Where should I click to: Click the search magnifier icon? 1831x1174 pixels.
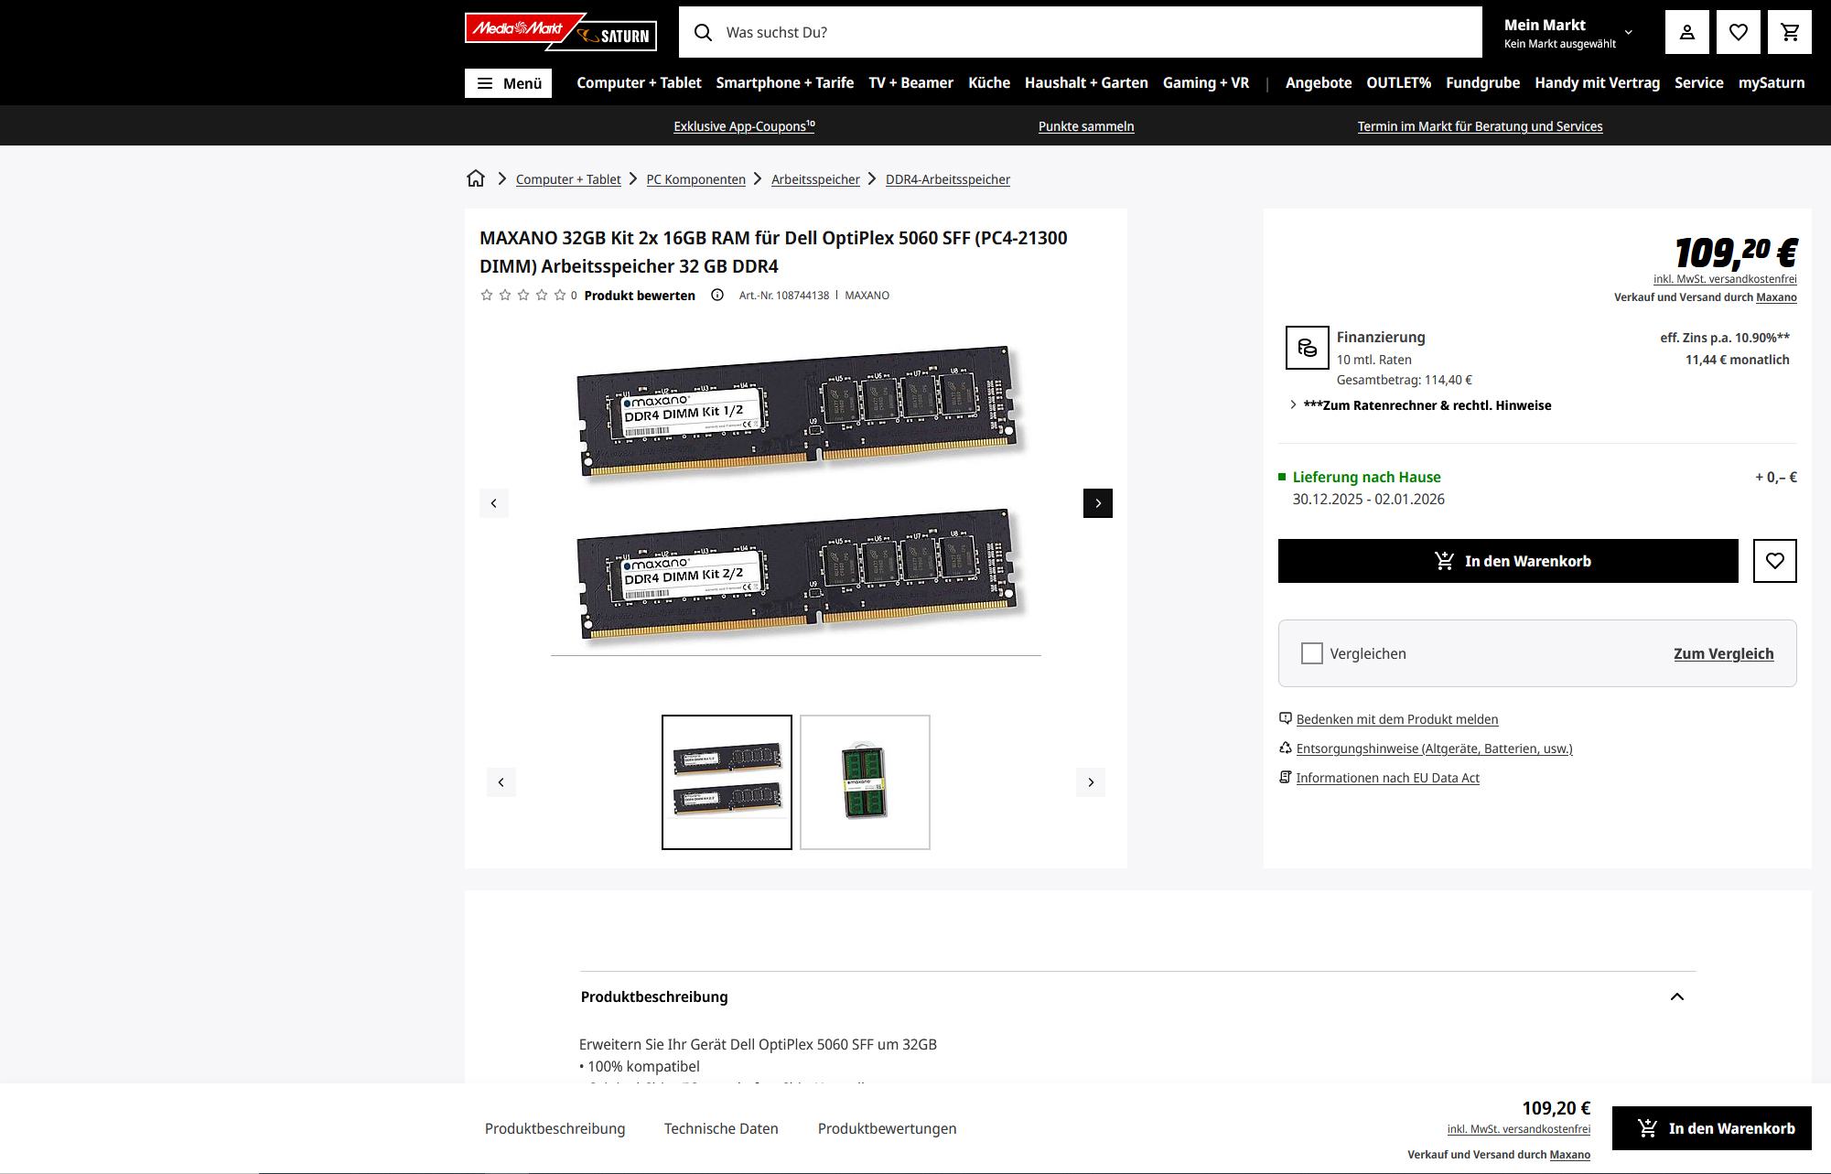(703, 32)
